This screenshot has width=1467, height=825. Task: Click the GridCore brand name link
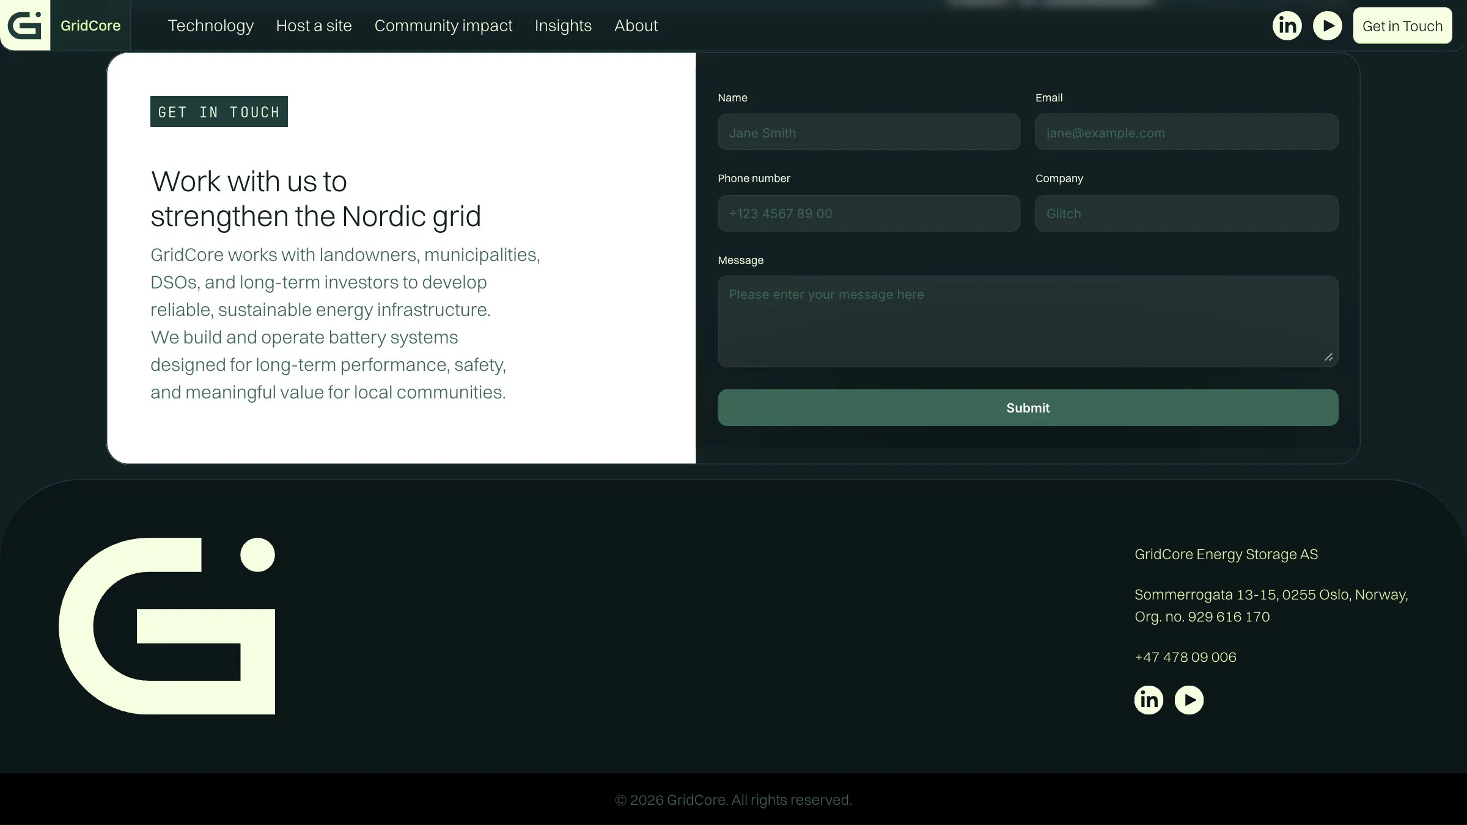point(90,26)
